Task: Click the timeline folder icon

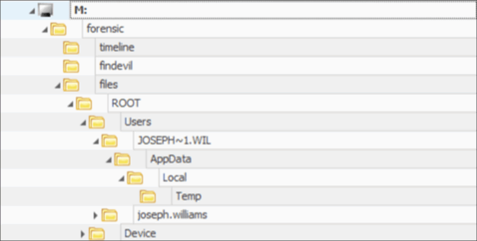Action: click(x=71, y=48)
